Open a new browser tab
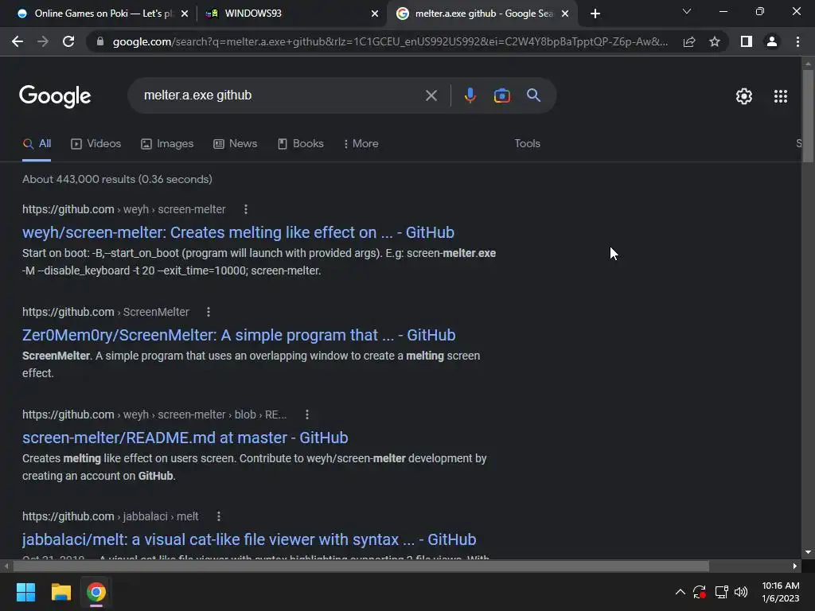The width and height of the screenshot is (815, 611). click(x=595, y=14)
